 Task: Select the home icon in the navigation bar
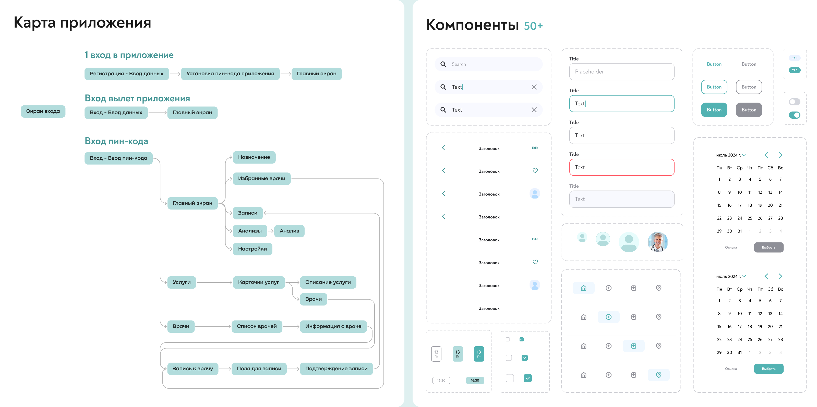click(584, 288)
